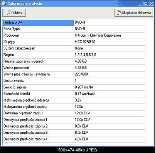
Task: Select the Rodzaj płyty row label
Action: coord(39,22)
